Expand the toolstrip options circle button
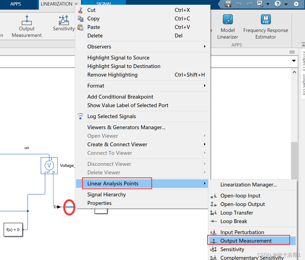Screen dimensions: 305x260 [296, 4]
